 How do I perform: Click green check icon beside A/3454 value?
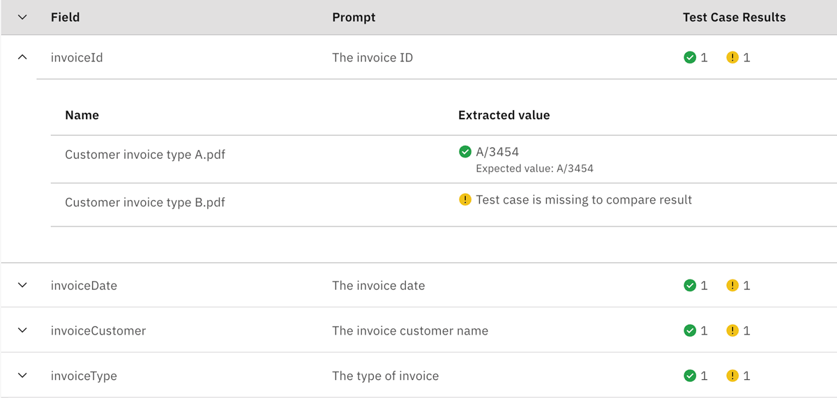click(465, 151)
